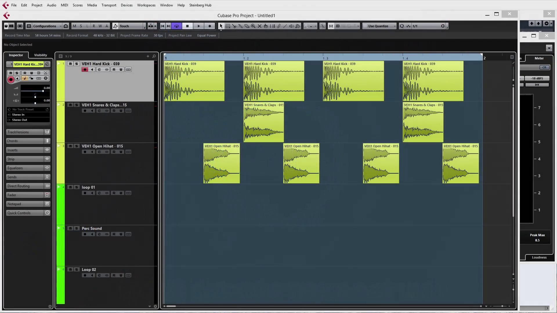Click the Stereo In input routing
The height and width of the screenshot is (313, 557).
pos(28,115)
